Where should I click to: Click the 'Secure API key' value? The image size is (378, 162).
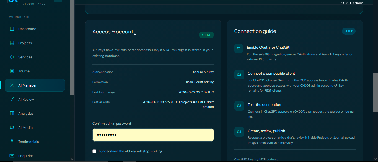(x=203, y=72)
